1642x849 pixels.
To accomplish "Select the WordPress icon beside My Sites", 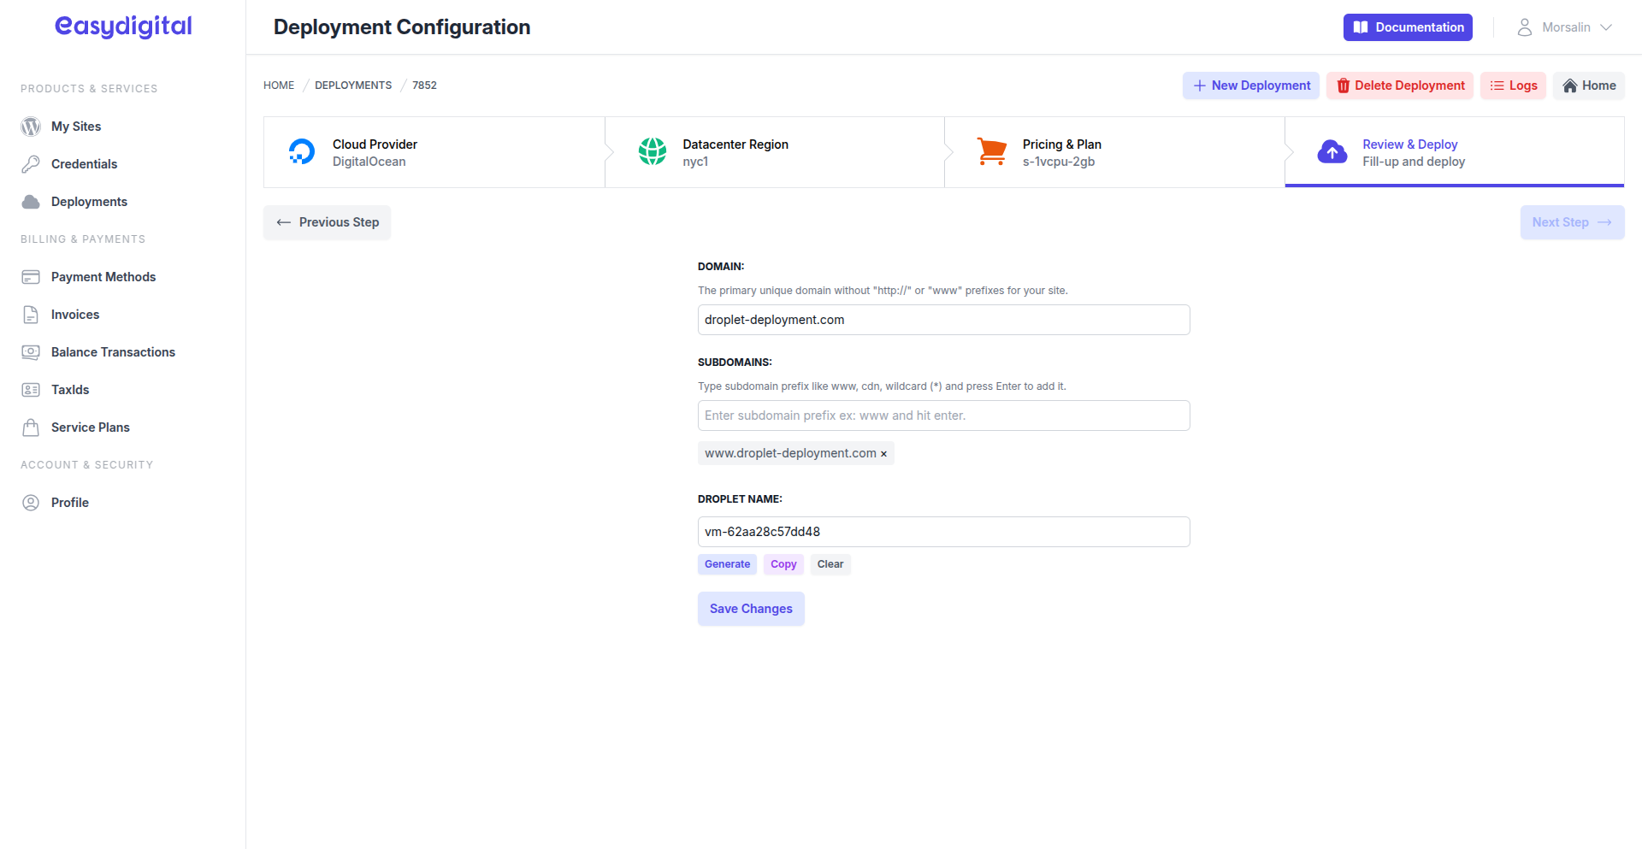I will (x=31, y=126).
